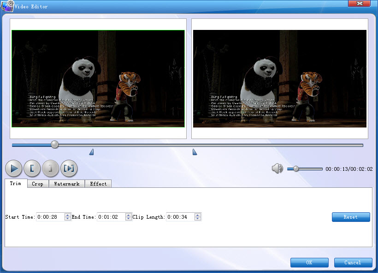
Task: Click the 00:00:13/00:02:02 time readout
Action: coord(349,169)
